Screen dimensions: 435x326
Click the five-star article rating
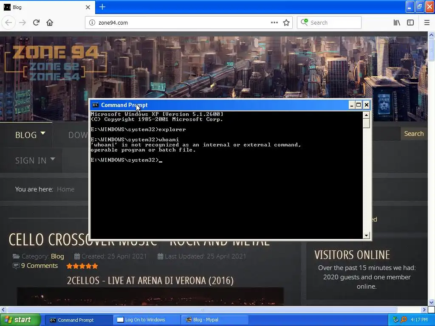82,266
